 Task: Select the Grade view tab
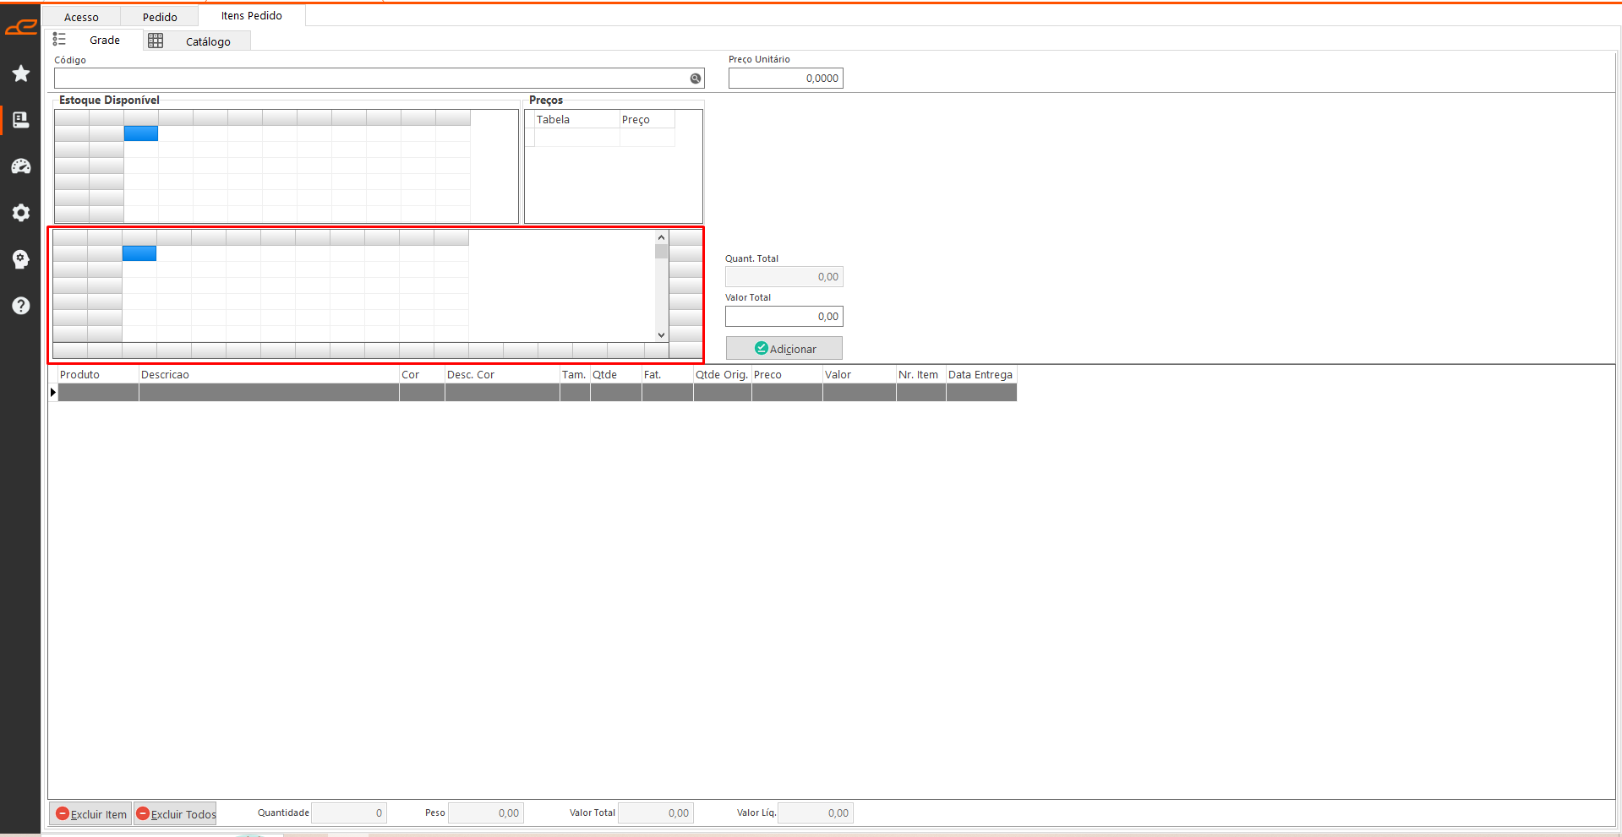[93, 41]
